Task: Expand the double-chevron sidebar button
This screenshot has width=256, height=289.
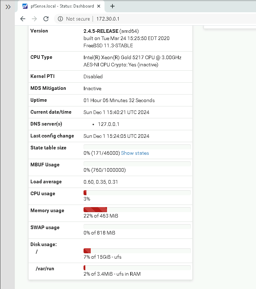Action: [x=8, y=7]
